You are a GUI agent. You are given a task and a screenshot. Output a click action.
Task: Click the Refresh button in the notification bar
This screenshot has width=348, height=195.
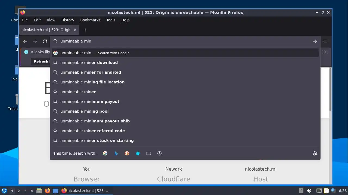coord(41,61)
